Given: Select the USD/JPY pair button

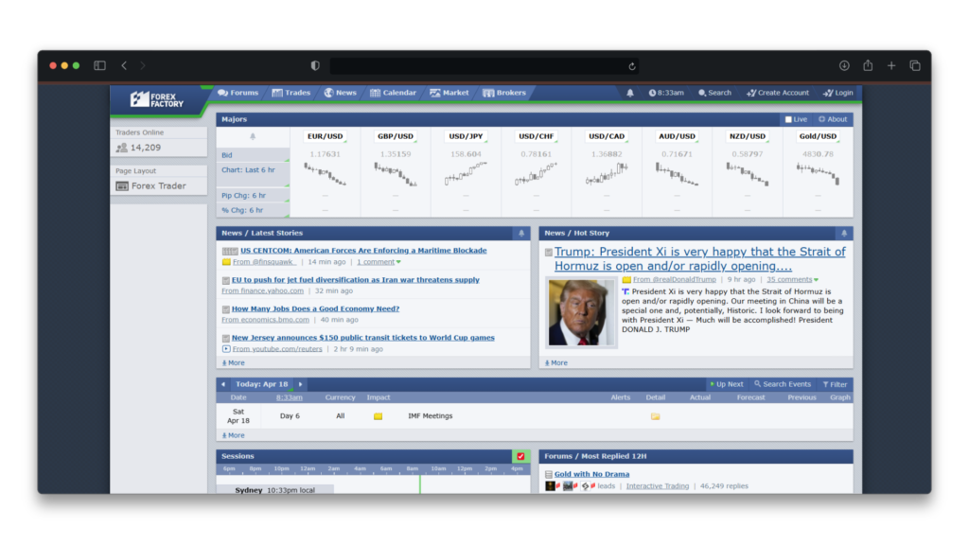Looking at the screenshot, I should click(466, 136).
